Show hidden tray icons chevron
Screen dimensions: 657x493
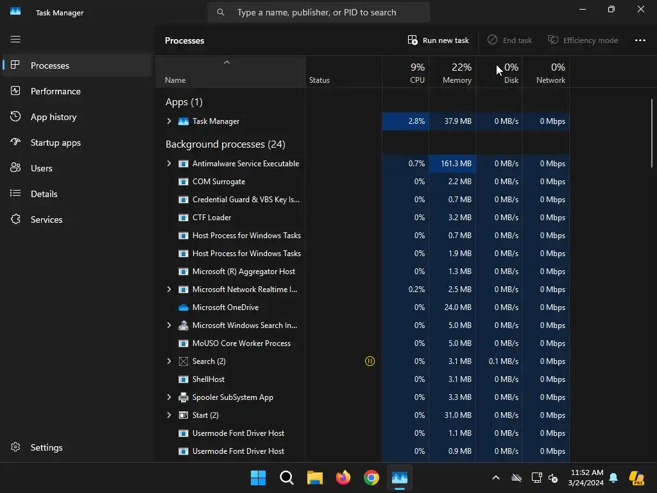pyautogui.click(x=496, y=478)
